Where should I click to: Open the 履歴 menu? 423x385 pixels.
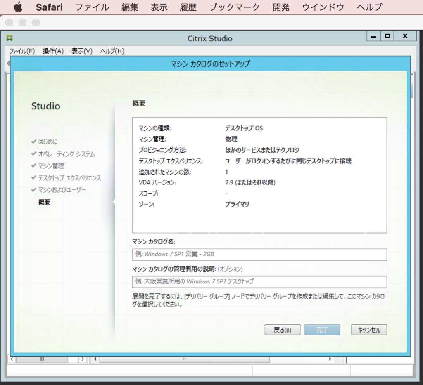[x=188, y=7]
